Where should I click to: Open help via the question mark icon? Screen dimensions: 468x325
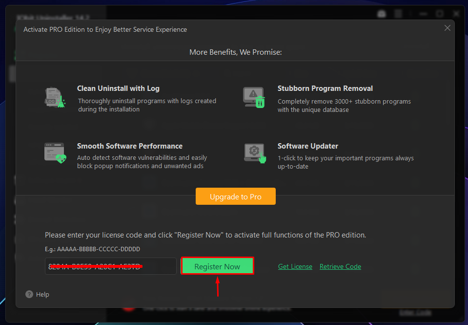pos(29,294)
